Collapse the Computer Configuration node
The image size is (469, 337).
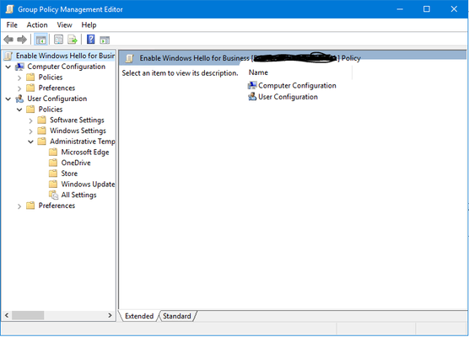tap(8, 67)
